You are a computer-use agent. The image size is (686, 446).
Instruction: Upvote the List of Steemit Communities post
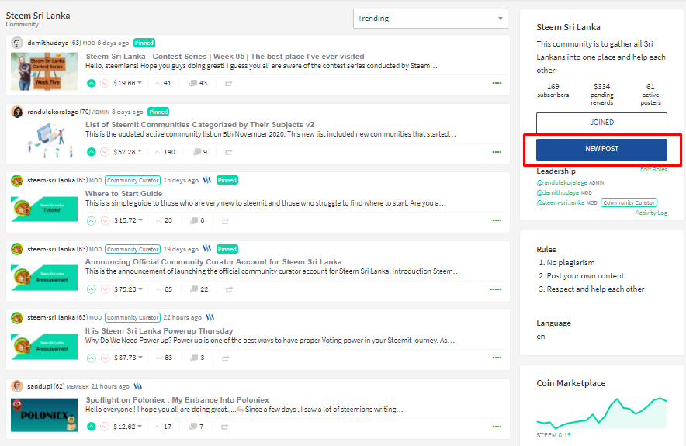[x=91, y=152]
